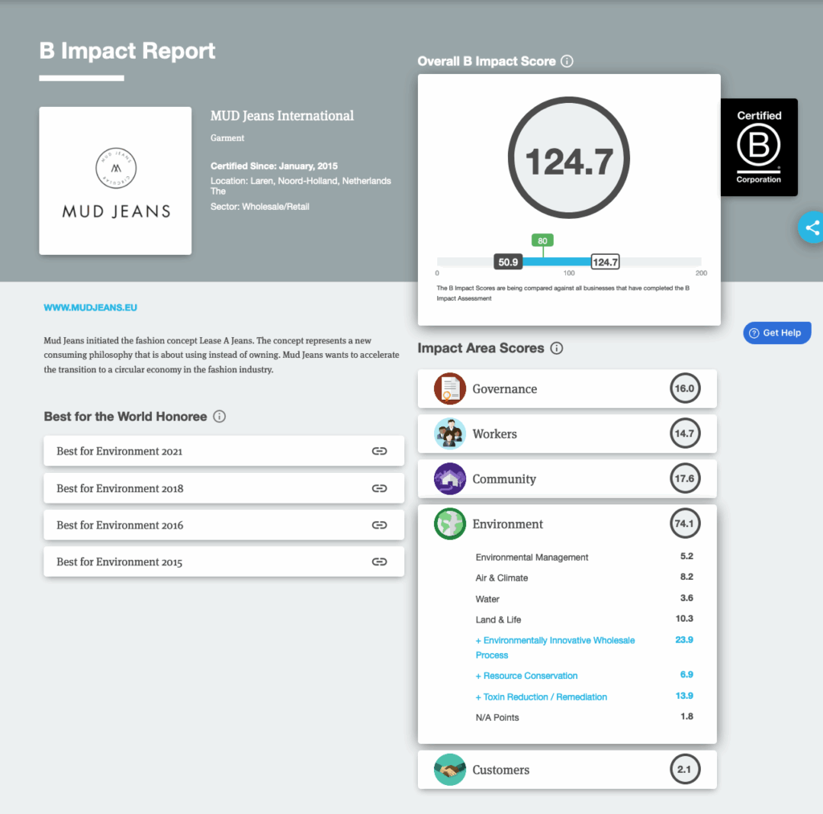Click the Customers 2.1 score circle
Viewport: 823px width, 814px height.
(685, 770)
